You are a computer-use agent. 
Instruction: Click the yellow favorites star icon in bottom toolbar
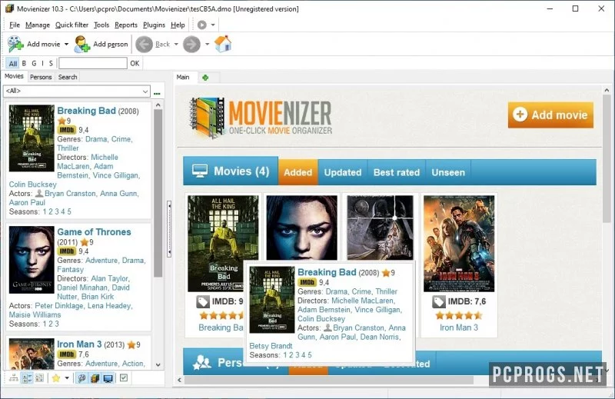[x=56, y=378]
